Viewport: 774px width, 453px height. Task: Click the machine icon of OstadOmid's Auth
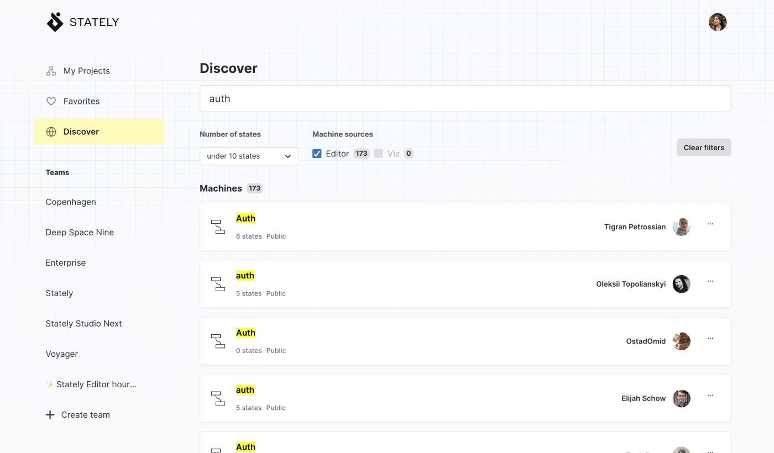click(218, 341)
